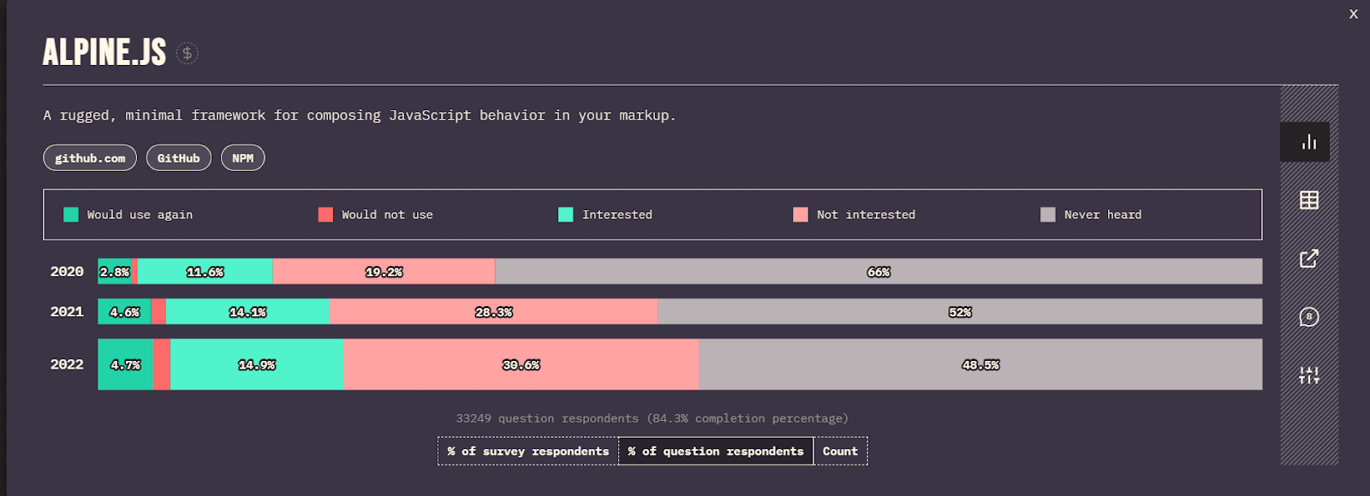1370x496 pixels.
Task: Click the 'Would use again' legend swatch
Action: (71, 215)
